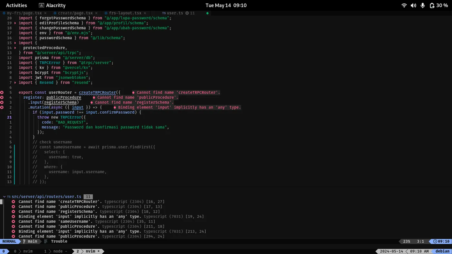Click the 'Trouble' label in the statusline
452x254 pixels.
(59, 241)
